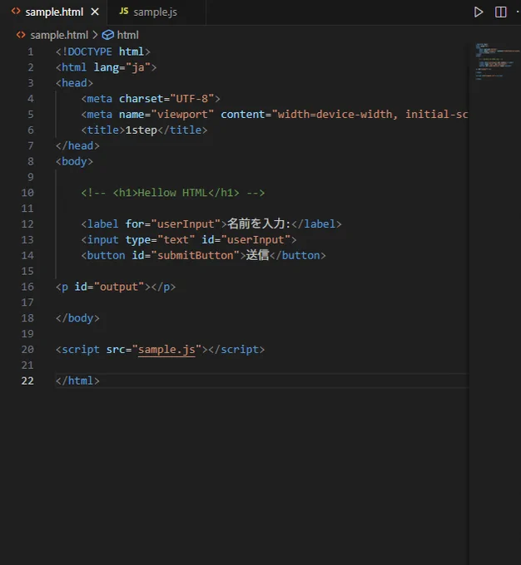Viewport: 521px width, 565px height.
Task: Click the input type="text" attribute
Action: (161, 240)
